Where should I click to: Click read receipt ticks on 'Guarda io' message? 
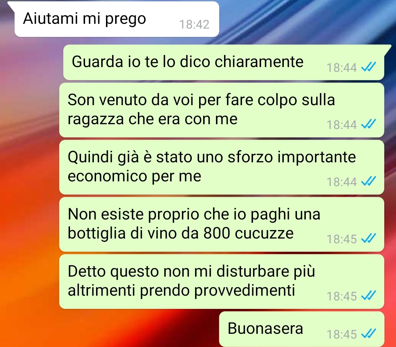point(368,67)
